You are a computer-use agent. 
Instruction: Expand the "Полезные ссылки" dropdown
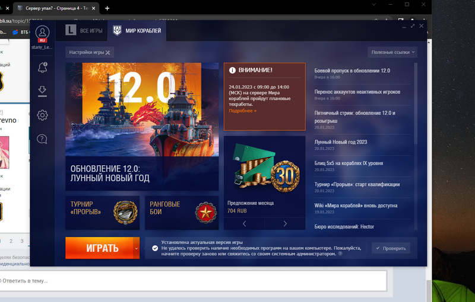tap(392, 52)
